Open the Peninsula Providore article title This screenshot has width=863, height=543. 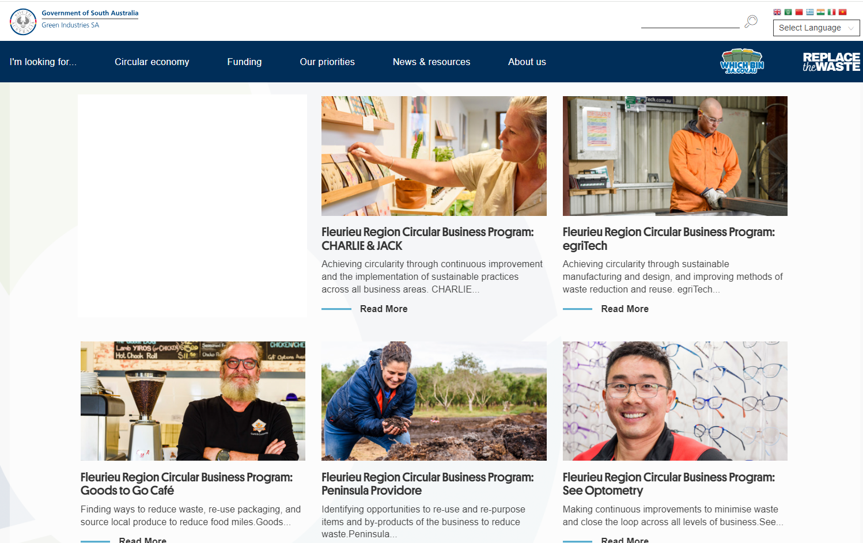click(x=427, y=484)
